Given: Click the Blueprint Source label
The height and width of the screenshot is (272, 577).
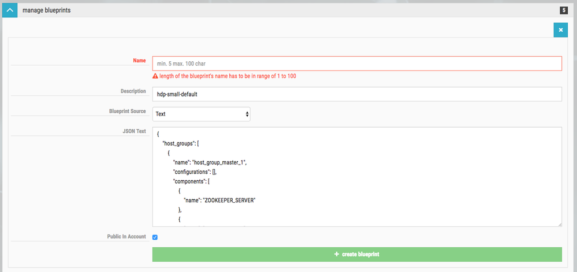Looking at the screenshot, I should click(x=127, y=111).
